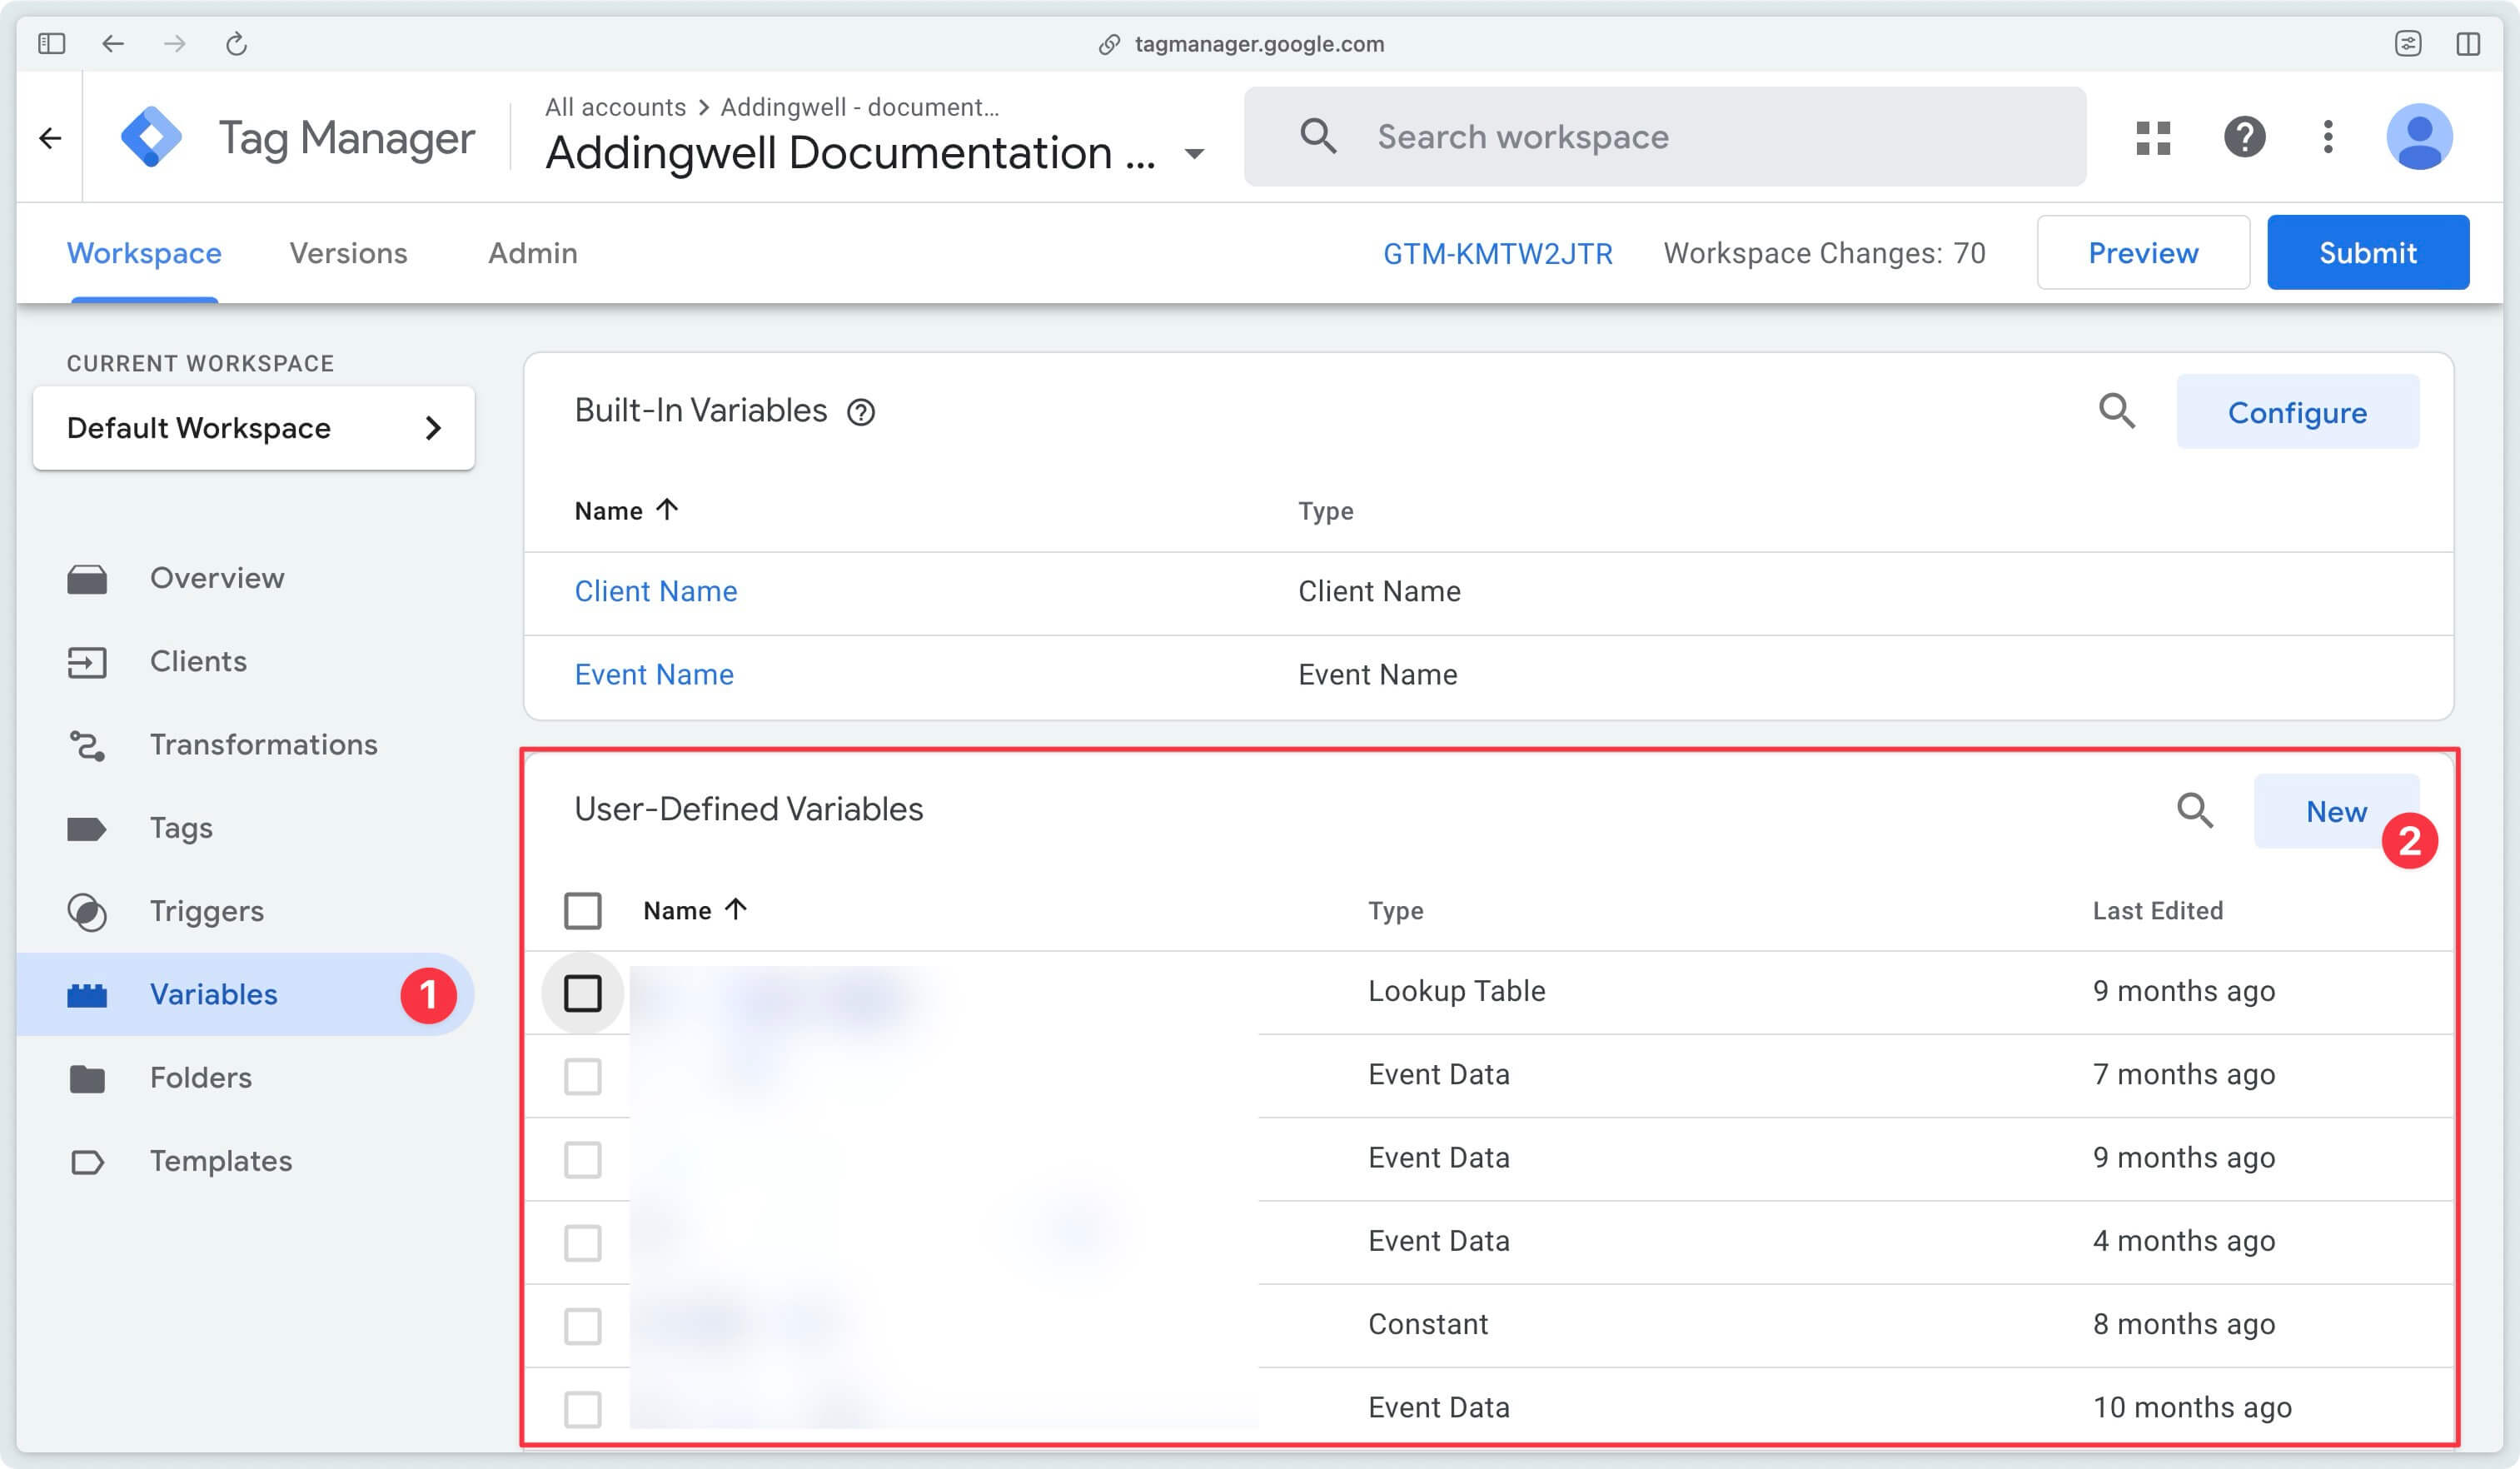Search the Built-In Variables with the magnifier icon
Viewport: 2520px width, 1469px height.
pos(2117,411)
